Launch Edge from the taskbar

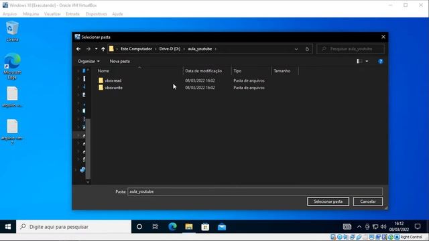click(172, 227)
